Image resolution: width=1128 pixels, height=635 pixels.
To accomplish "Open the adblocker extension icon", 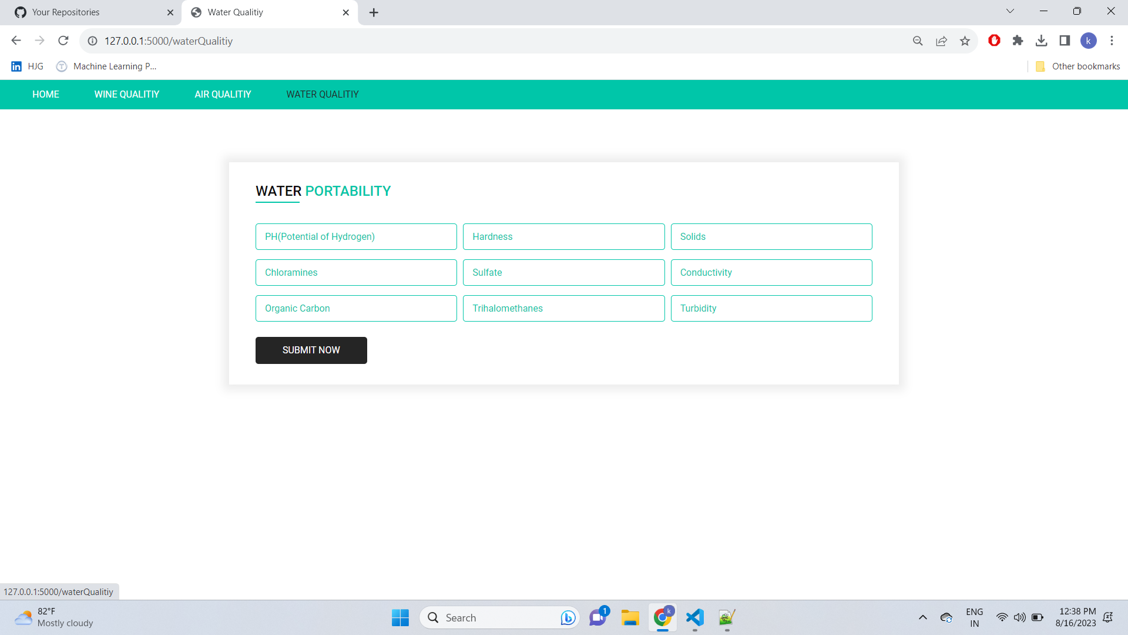I will click(994, 41).
